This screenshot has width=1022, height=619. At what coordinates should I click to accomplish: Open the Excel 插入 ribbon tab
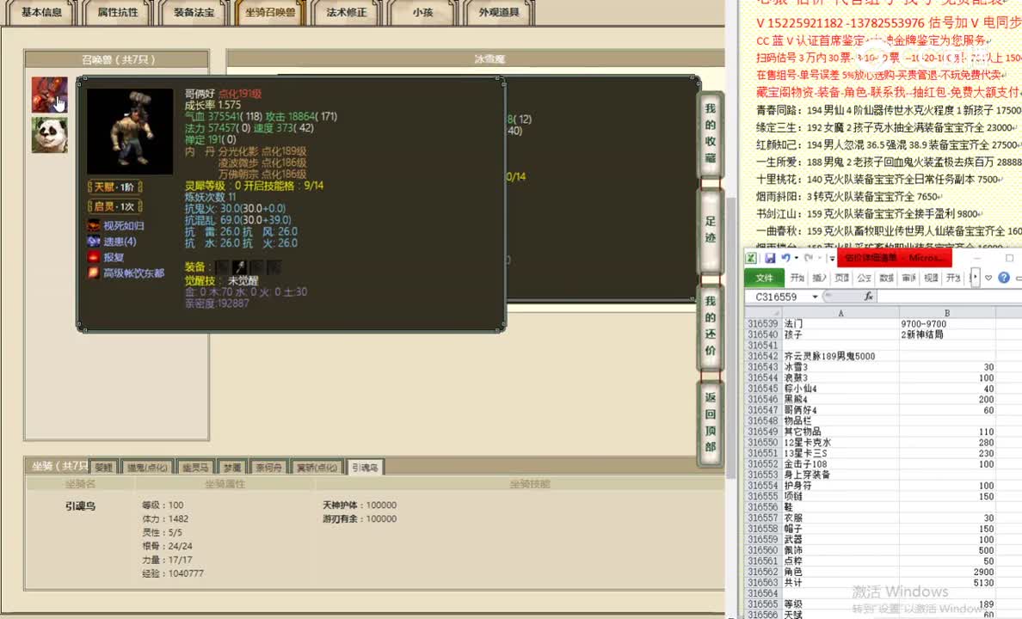click(x=820, y=278)
